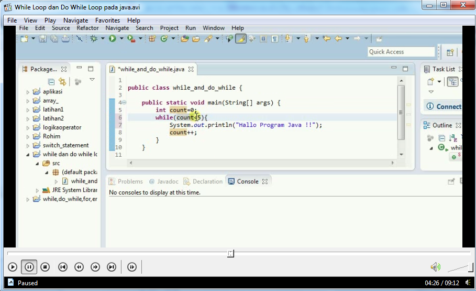Click the New Java Class icon

click(x=164, y=39)
